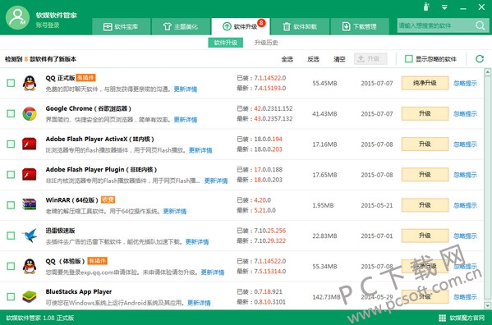Screen dimensions: 492x325
Task: Open 更新详情 link for QQ 正式版
Action: click(186, 89)
